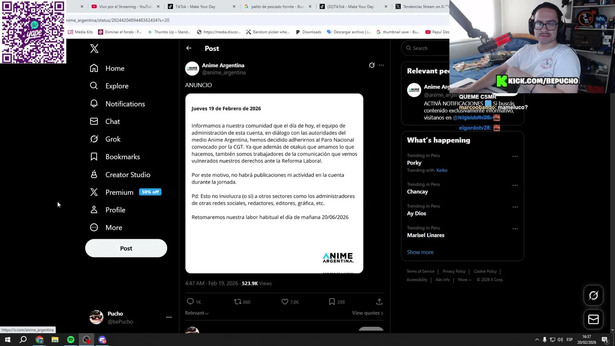Open the Media Kits bookmark
Image resolution: width=615 pixels, height=346 pixels.
80,32
